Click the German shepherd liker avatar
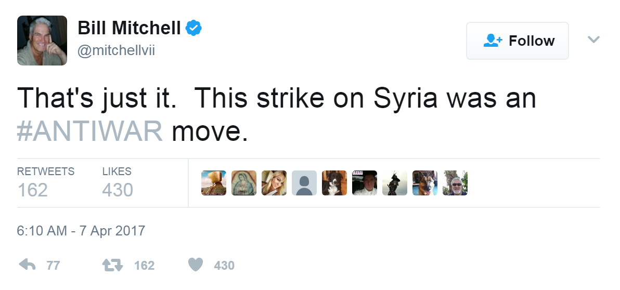This screenshot has width=620, height=290. [x=425, y=183]
